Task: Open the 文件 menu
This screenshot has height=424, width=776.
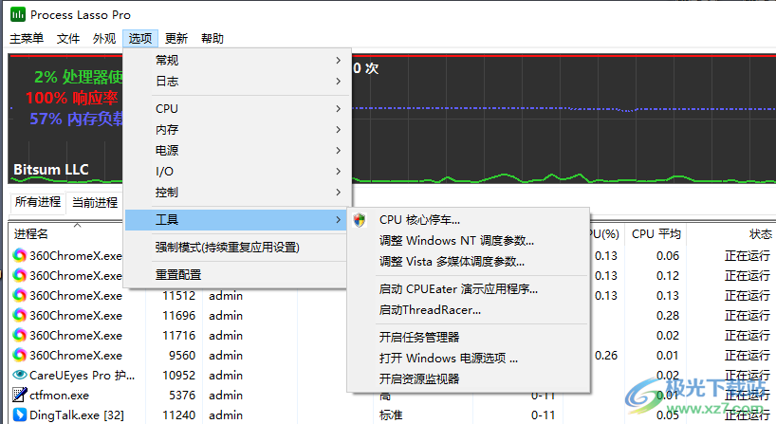Action: point(67,38)
